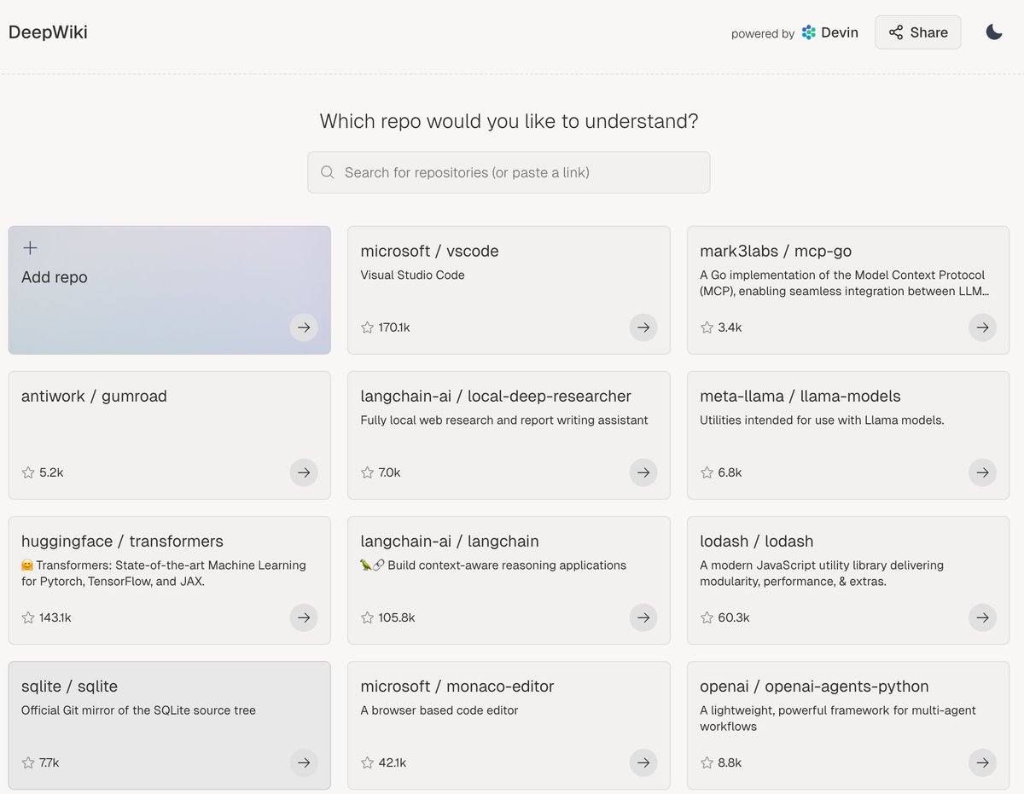Open the arrow on openai-agents-python card
The width and height of the screenshot is (1024, 794).
pos(983,762)
